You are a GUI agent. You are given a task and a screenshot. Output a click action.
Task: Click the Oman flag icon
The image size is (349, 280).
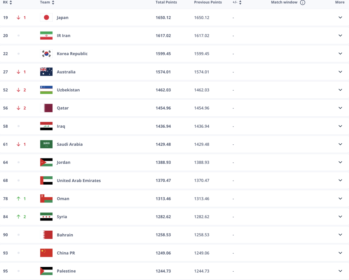(x=46, y=199)
